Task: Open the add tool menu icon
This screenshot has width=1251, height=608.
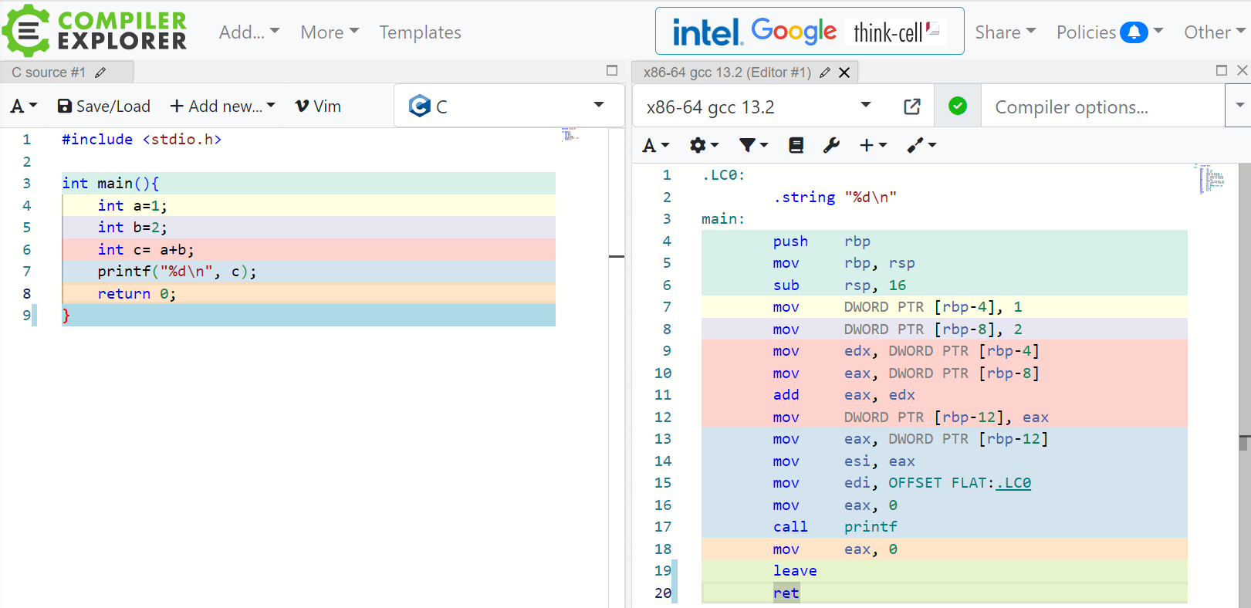Action: pyautogui.click(x=921, y=145)
